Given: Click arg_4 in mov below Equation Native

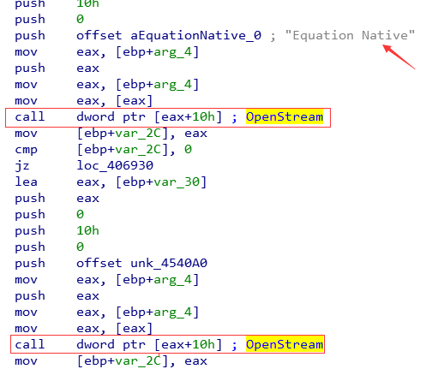Looking at the screenshot, I should [x=172, y=52].
